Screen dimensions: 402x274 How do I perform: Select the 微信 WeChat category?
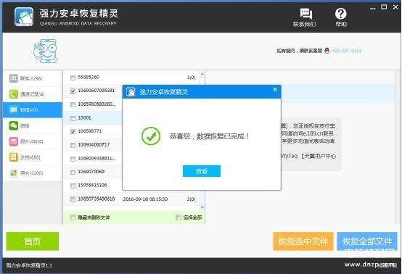[33, 125]
